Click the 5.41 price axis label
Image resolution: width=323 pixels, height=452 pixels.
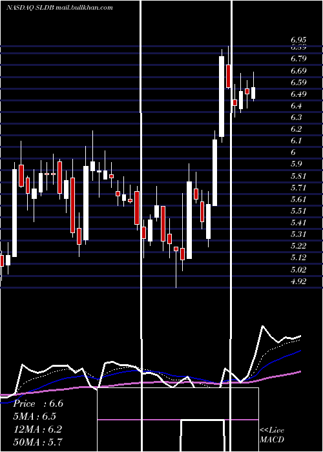coord(298,223)
